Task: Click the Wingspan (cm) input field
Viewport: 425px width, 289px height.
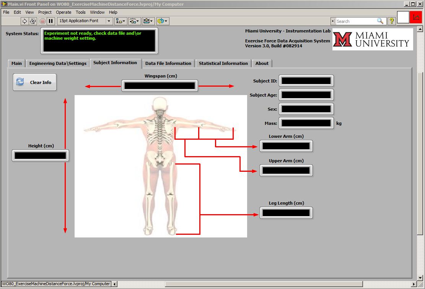Action: pyautogui.click(x=160, y=86)
